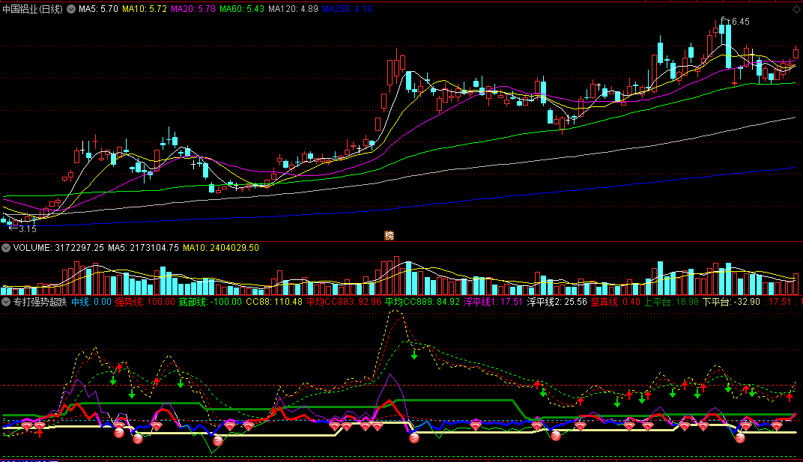
Task: Click the MA60: 5.43 moving average label
Action: click(x=242, y=9)
